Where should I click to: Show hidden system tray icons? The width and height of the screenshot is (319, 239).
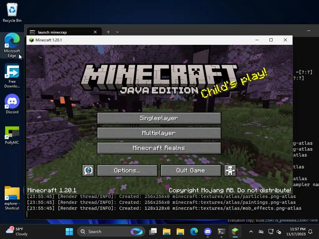click(x=251, y=232)
